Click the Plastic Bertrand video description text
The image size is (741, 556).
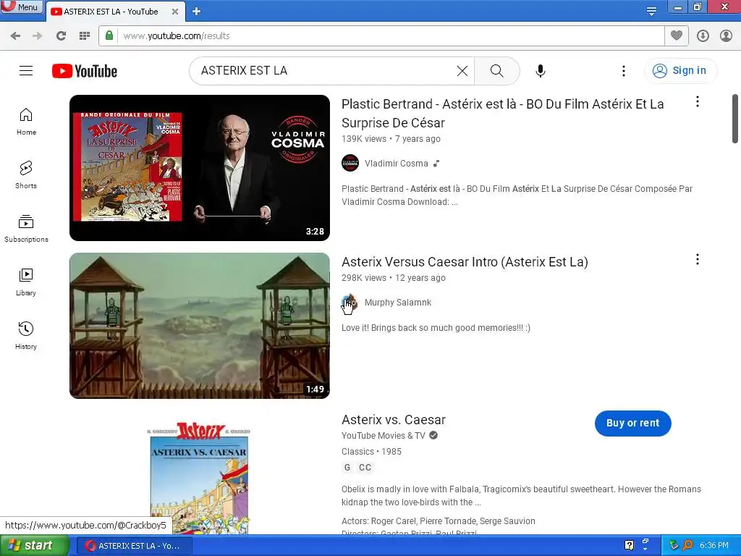point(517,195)
